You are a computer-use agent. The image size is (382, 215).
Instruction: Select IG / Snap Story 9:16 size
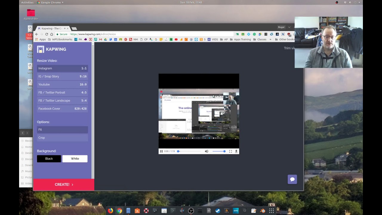(62, 76)
